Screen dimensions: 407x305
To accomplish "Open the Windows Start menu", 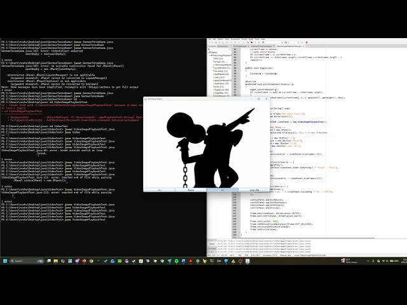I will [4, 261].
